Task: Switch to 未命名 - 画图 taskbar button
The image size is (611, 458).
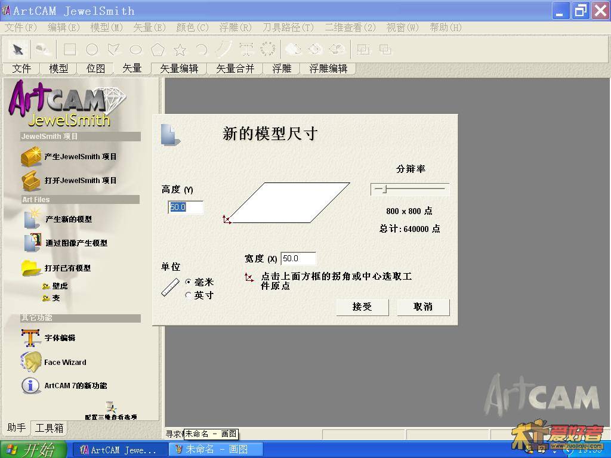Action: click(x=216, y=450)
